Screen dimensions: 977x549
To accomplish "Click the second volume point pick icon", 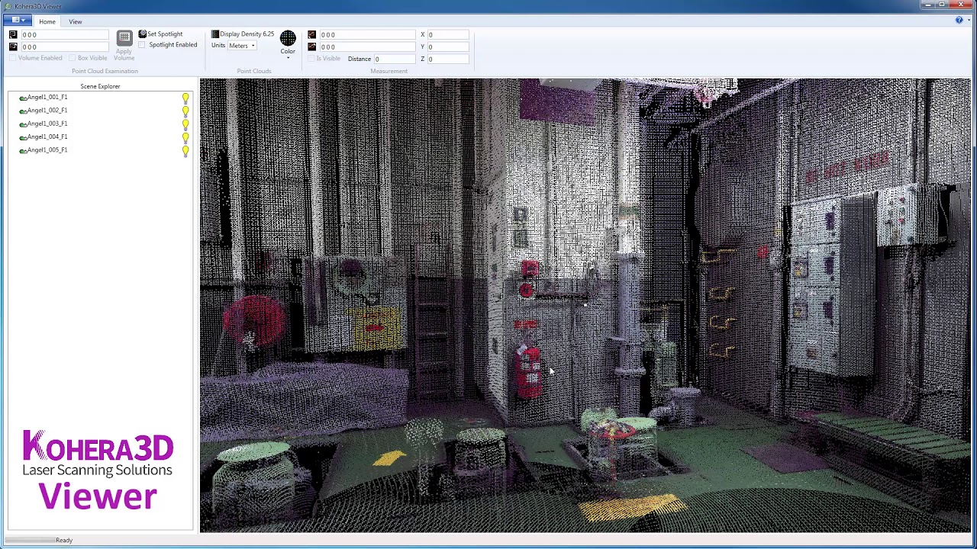I will [x=13, y=47].
